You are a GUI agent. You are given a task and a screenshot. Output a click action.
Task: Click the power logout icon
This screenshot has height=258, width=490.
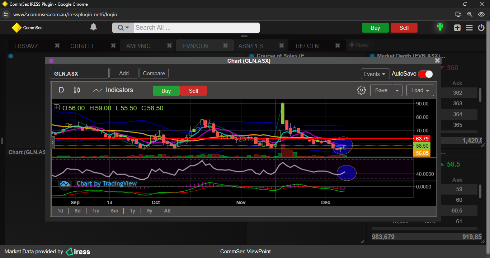point(481,28)
